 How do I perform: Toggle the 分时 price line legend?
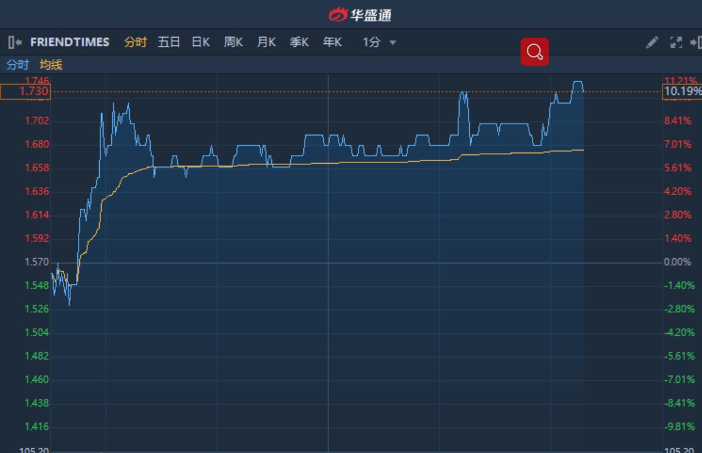(18, 65)
